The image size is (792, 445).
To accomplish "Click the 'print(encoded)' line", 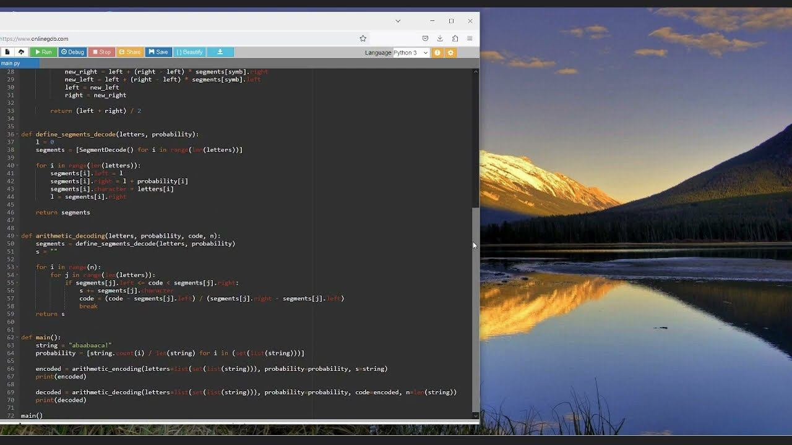I will pyautogui.click(x=61, y=376).
